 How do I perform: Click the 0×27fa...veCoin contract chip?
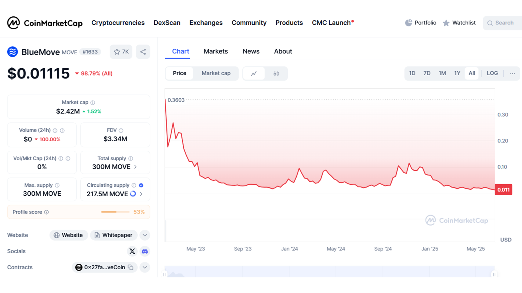[x=104, y=267]
